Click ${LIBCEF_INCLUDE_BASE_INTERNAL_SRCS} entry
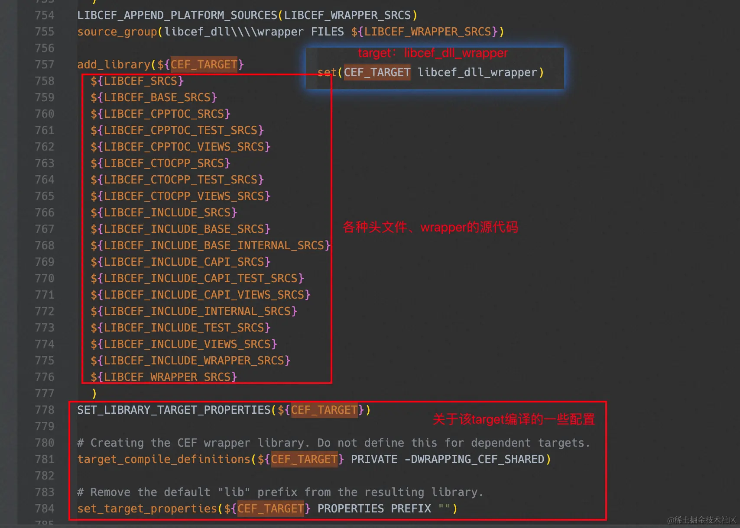The width and height of the screenshot is (740, 528). pyautogui.click(x=211, y=245)
